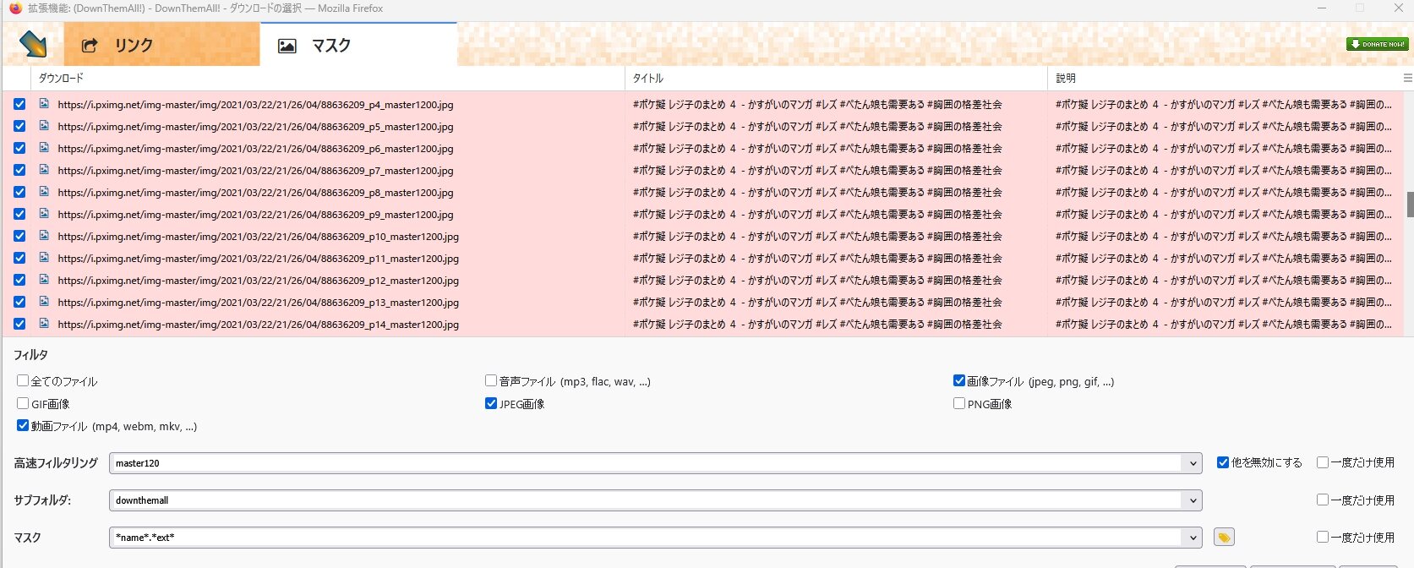Viewport: 1414px width, 568px height.
Task: Enable the 音声ファイル filter checkbox
Action: 491,381
